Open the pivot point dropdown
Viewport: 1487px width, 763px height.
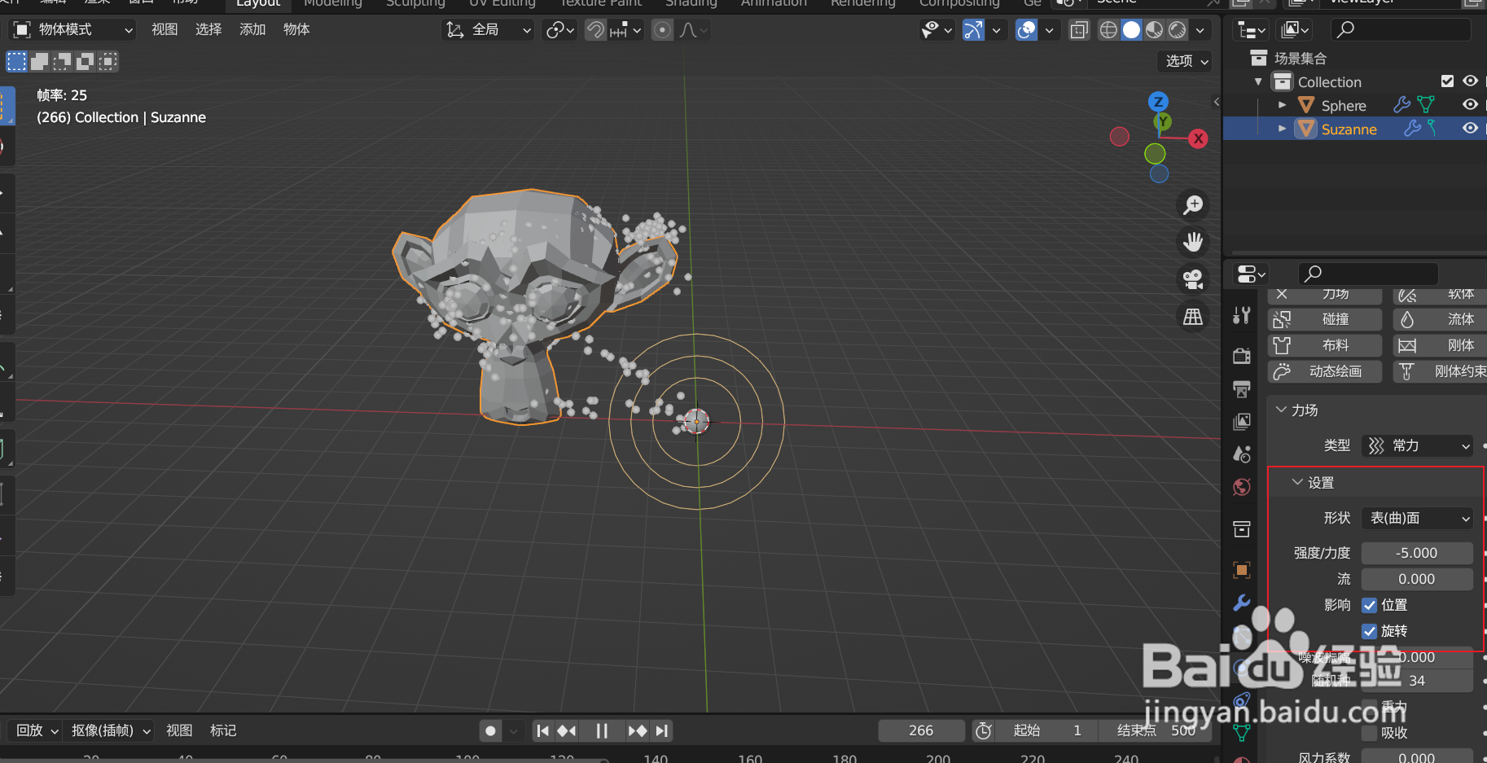pos(560,30)
